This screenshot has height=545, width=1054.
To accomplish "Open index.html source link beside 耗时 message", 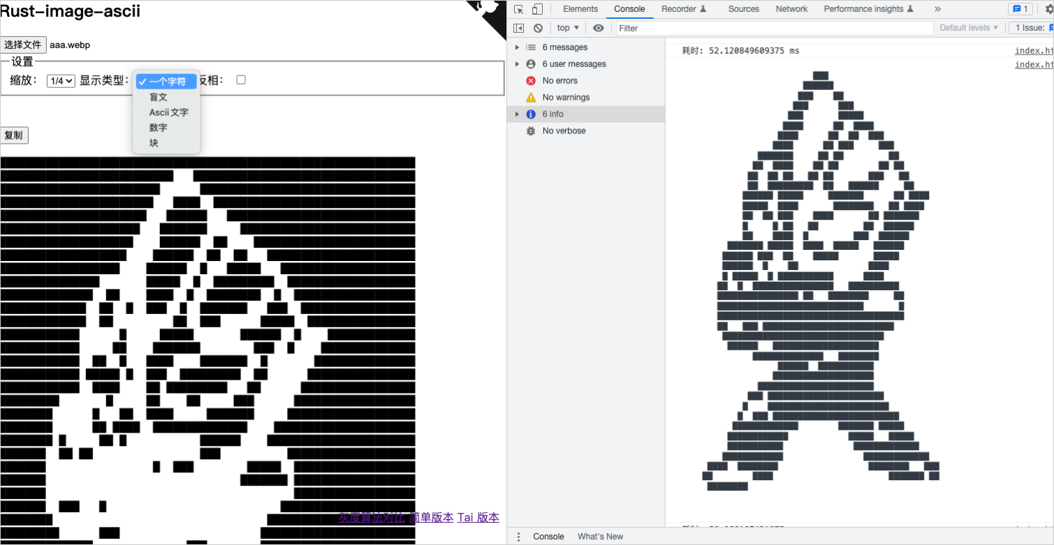I will click(1034, 51).
